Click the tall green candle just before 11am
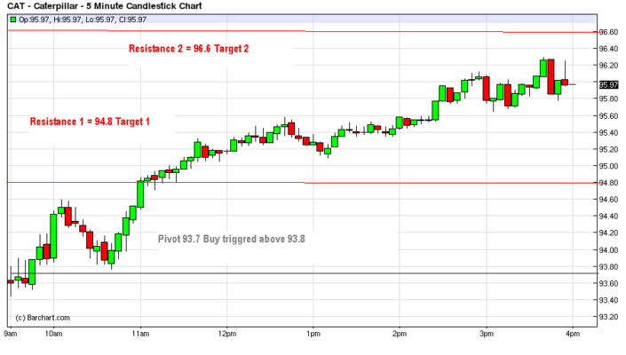626x355 pixels. tap(140, 194)
